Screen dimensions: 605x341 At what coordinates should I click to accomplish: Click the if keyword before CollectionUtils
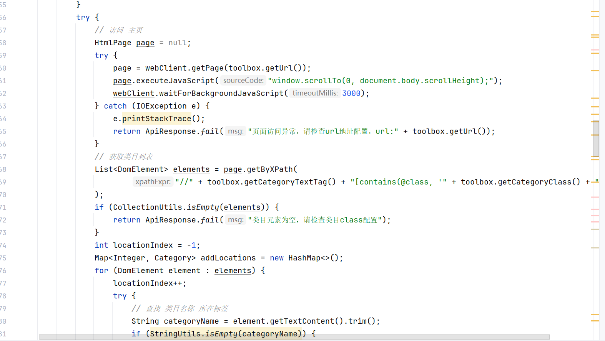(99, 207)
